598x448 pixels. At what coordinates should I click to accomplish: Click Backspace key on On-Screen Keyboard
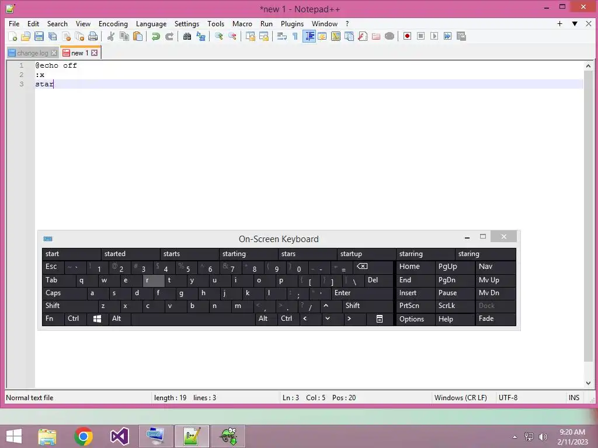[373, 267]
